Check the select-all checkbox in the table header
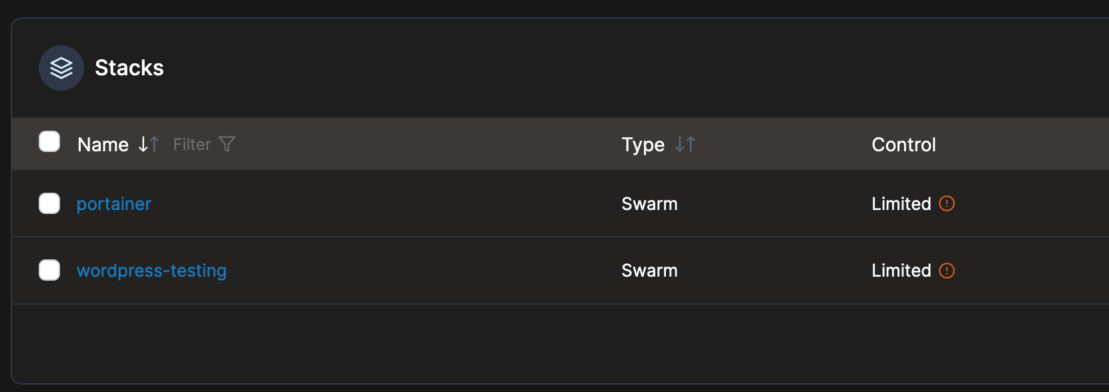 (x=49, y=141)
